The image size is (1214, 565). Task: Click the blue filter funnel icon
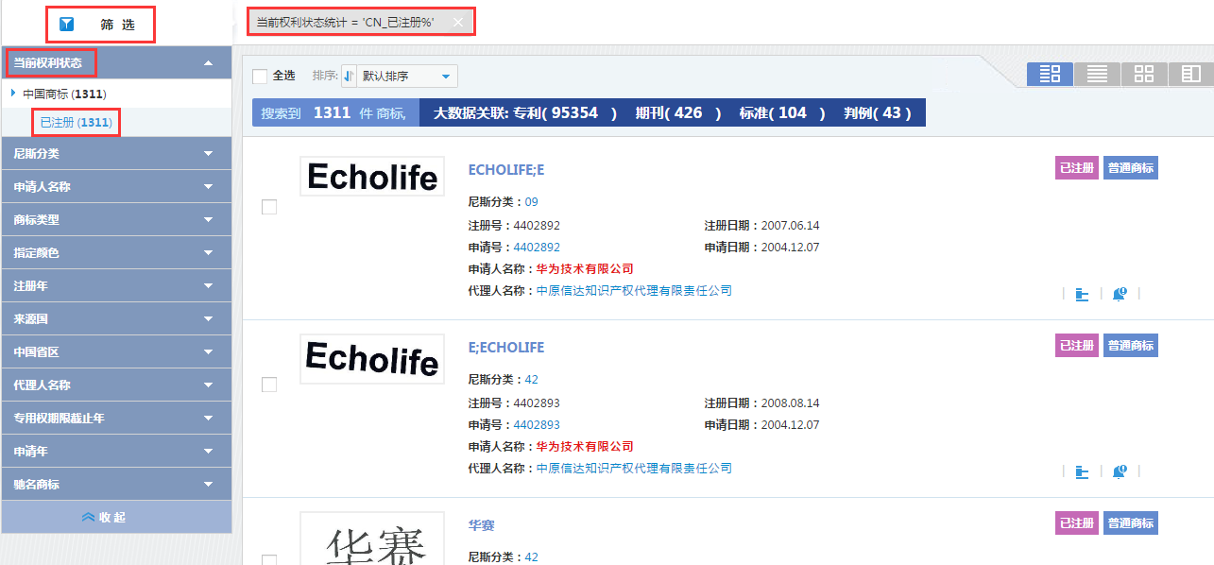(x=66, y=24)
